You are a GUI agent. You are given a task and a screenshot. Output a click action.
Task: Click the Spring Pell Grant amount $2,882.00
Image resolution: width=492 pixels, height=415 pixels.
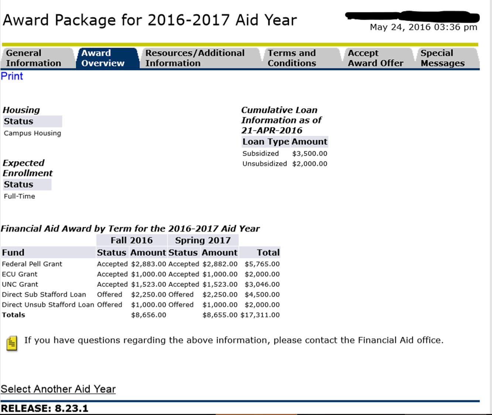(x=220, y=264)
